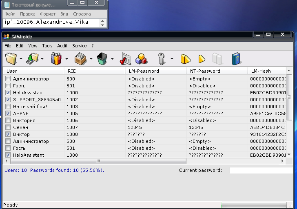Image resolution: width=297 pixels, height=209 pixels.
Task: Expand the dropdown arrow next to open folder
Action: click(21, 59)
